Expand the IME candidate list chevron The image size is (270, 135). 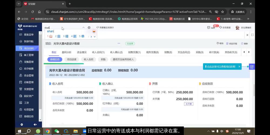(x=94, y=36)
